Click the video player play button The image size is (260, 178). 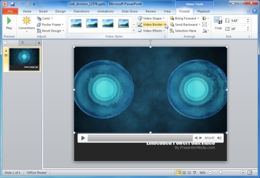tap(83, 138)
